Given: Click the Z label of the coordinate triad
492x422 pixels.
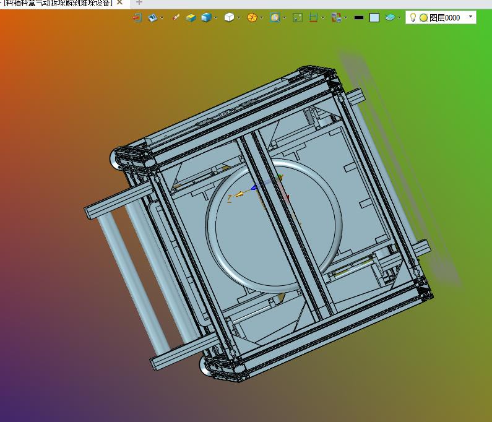Looking at the screenshot, I should point(230,199).
